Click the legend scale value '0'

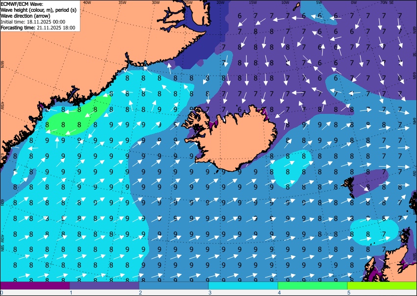[1, 293]
